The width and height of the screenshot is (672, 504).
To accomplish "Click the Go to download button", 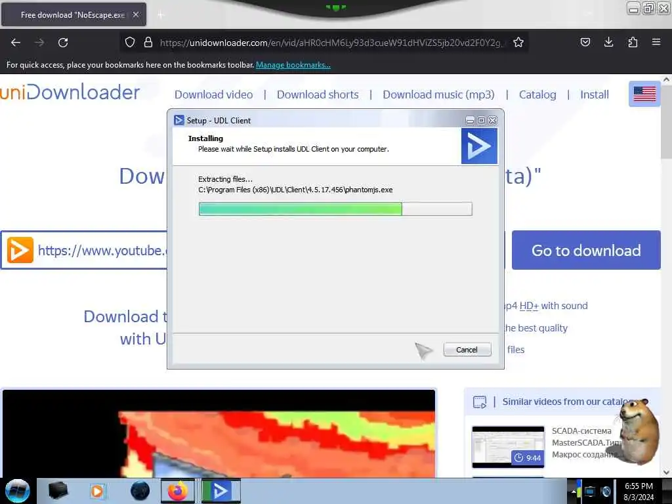I will (x=586, y=250).
